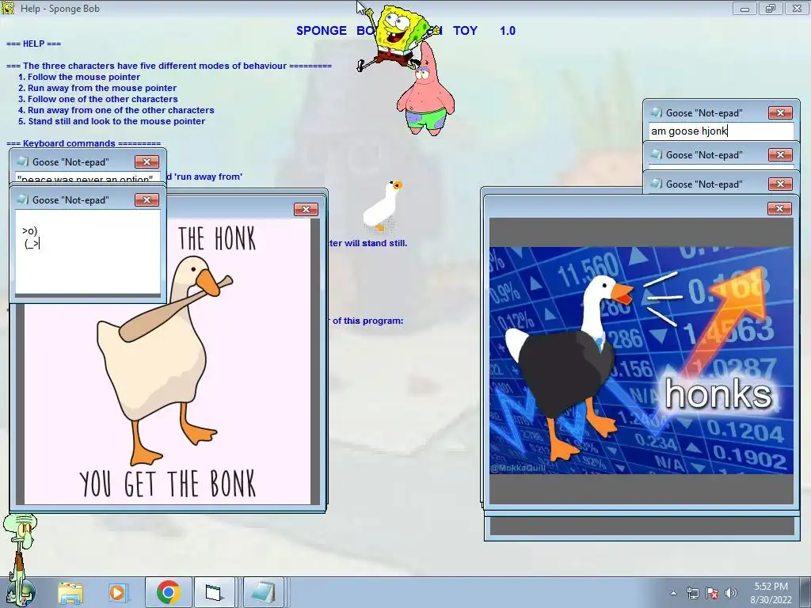Click the 'honks' stock goose meme image
The width and height of the screenshot is (811, 608).
coord(642,360)
